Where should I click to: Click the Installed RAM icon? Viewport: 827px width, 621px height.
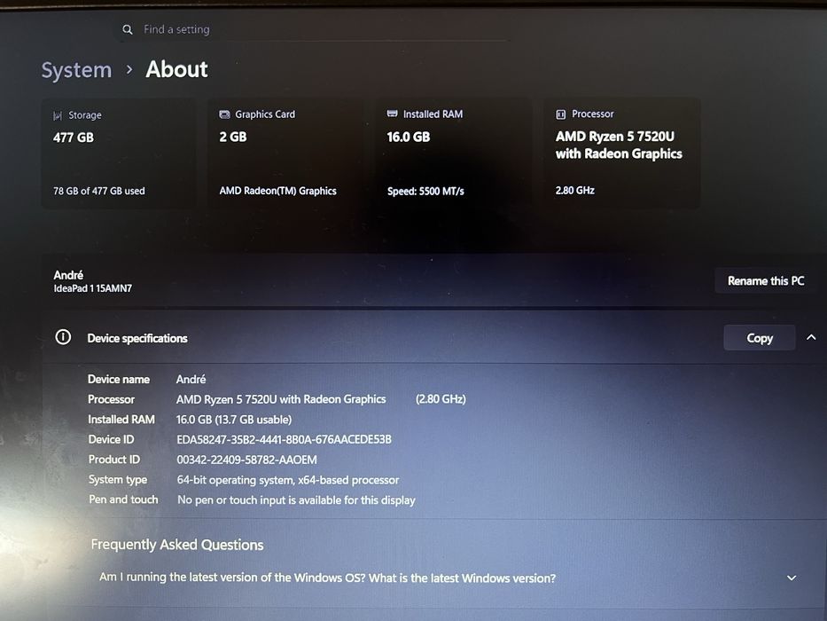pos(392,114)
